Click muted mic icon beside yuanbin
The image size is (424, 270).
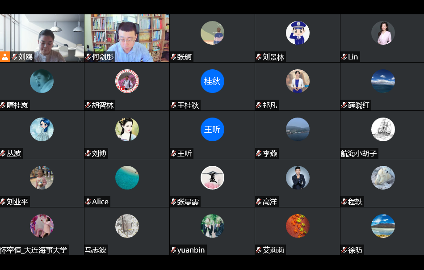(173, 250)
